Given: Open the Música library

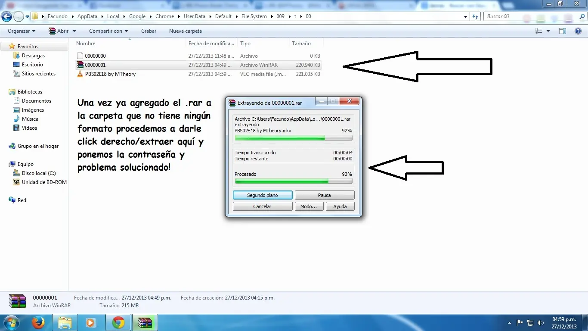Looking at the screenshot, I should 30,119.
